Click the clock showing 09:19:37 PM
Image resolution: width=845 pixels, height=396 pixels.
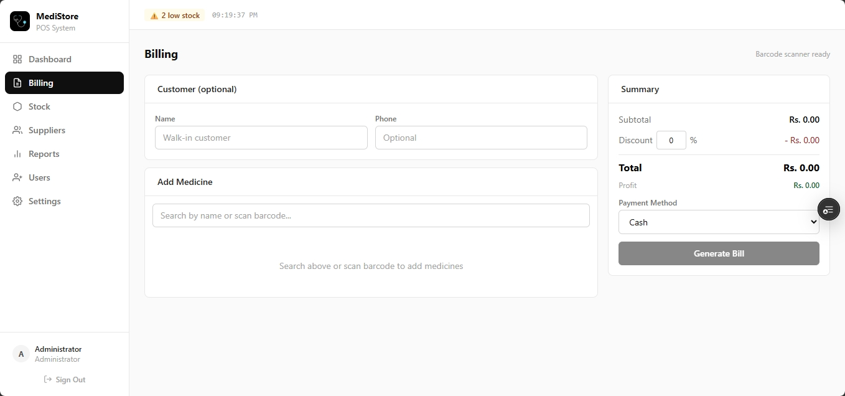tap(235, 15)
